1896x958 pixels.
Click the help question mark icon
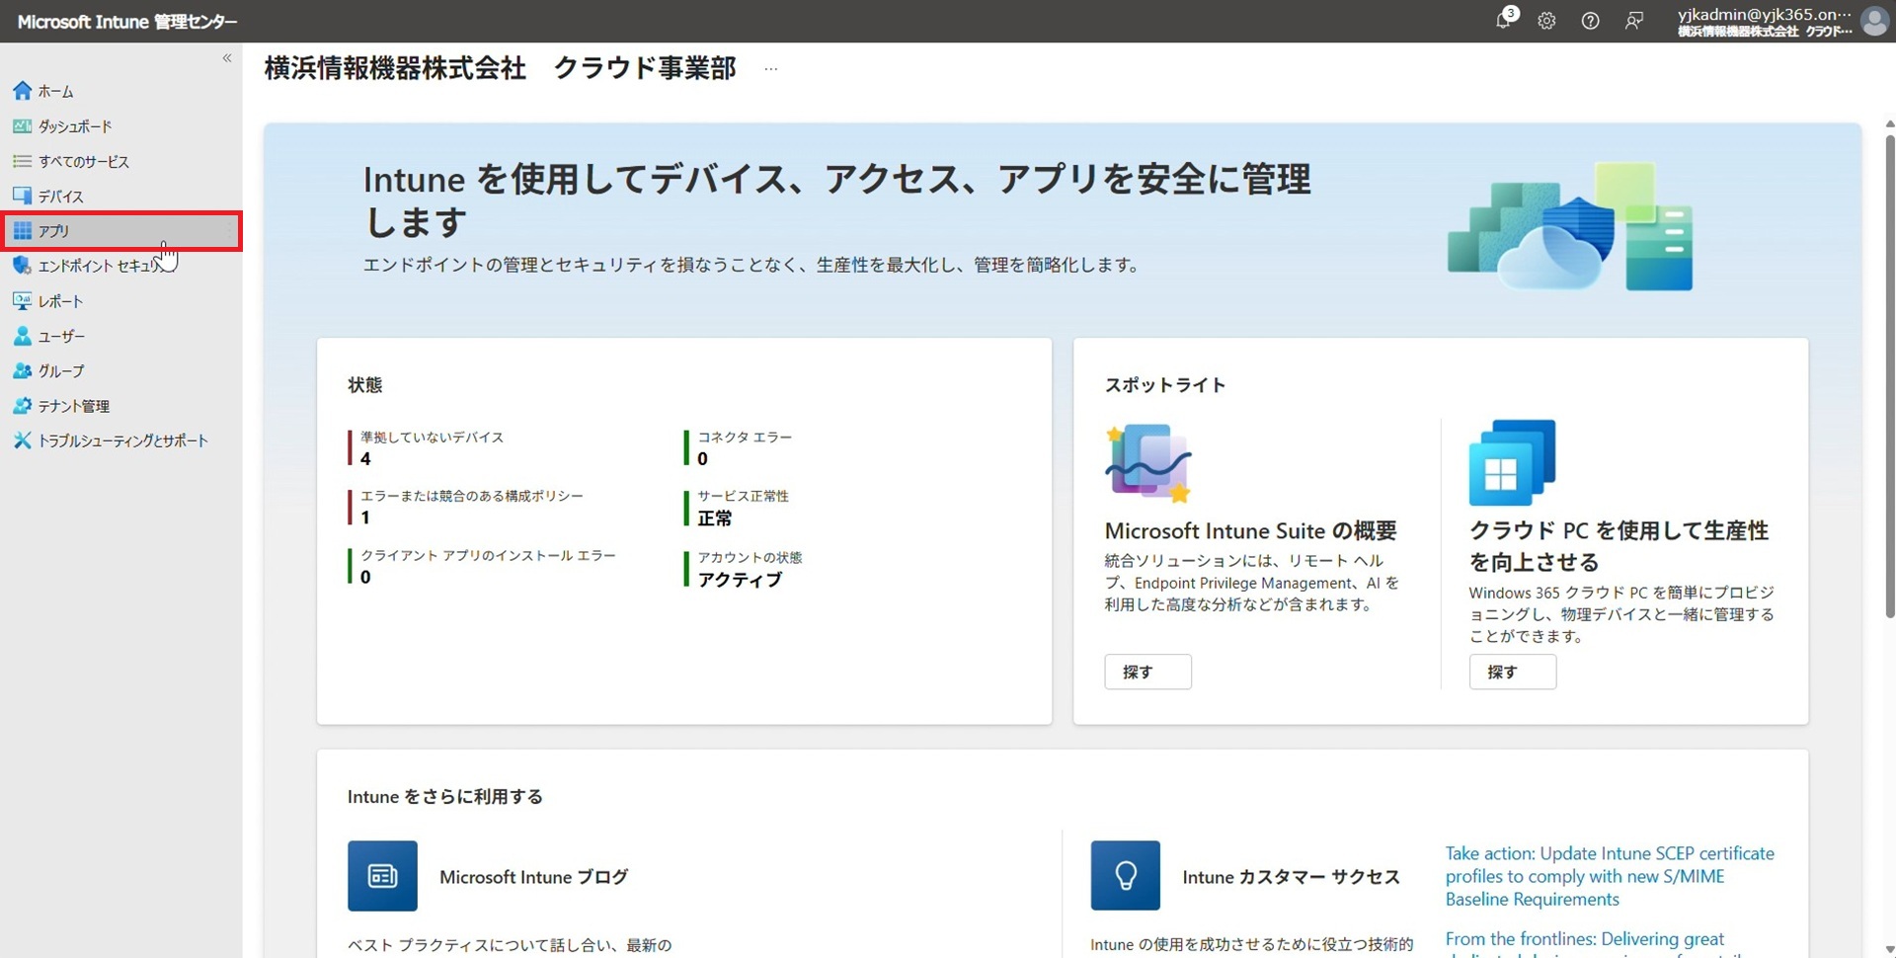click(x=1590, y=21)
